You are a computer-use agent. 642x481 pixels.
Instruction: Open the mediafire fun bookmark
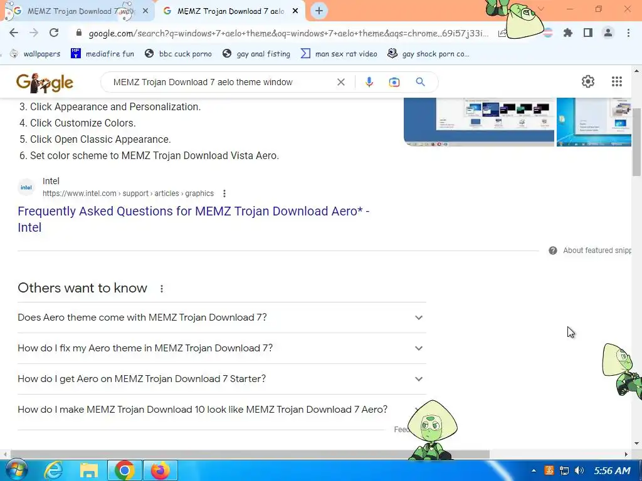102,54
